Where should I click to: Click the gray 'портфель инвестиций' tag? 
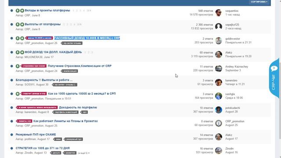(x=65, y=112)
